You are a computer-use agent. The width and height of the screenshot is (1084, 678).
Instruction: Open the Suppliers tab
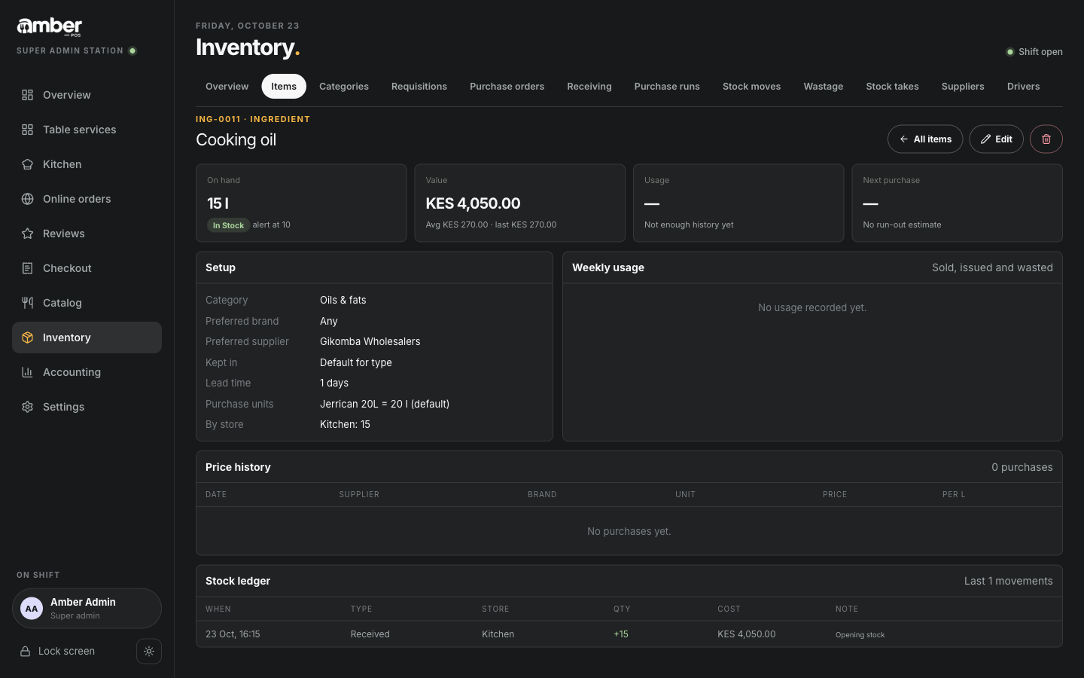click(x=963, y=87)
